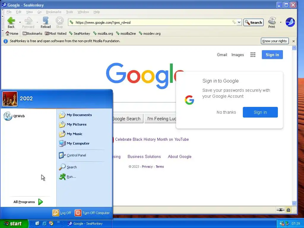
Task: Open Business Solutions link
Action: tap(144, 156)
